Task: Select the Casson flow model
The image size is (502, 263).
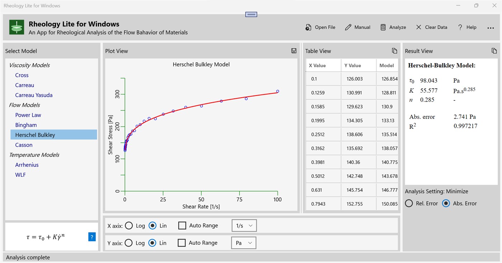Action: 24,145
